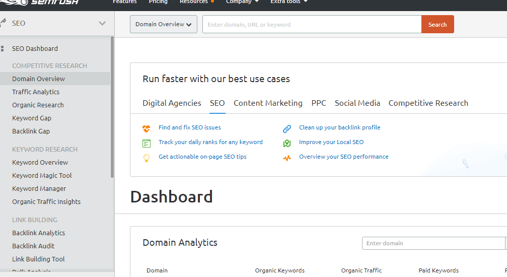Open Get actionable on-page SEO tips
Screen dimensions: 507x277
tap(202, 157)
